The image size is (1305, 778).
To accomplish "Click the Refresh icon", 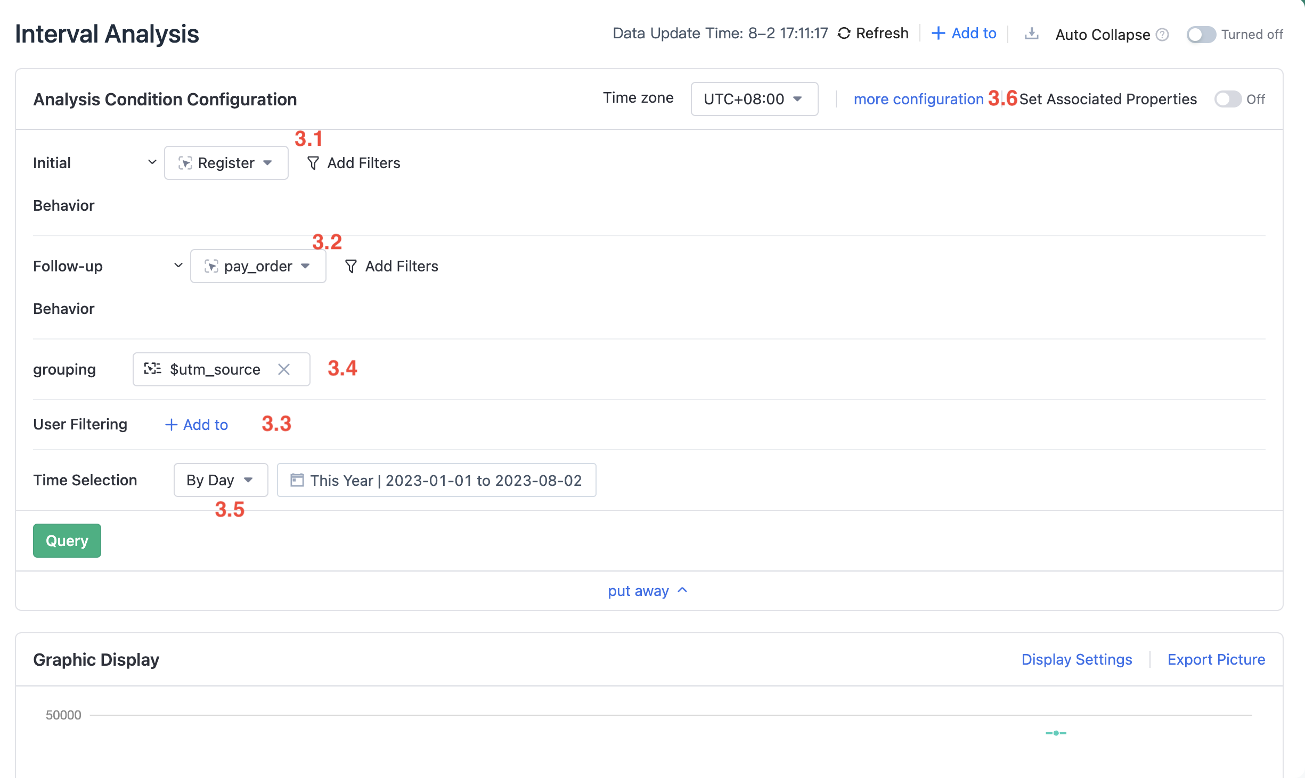I will coord(844,34).
